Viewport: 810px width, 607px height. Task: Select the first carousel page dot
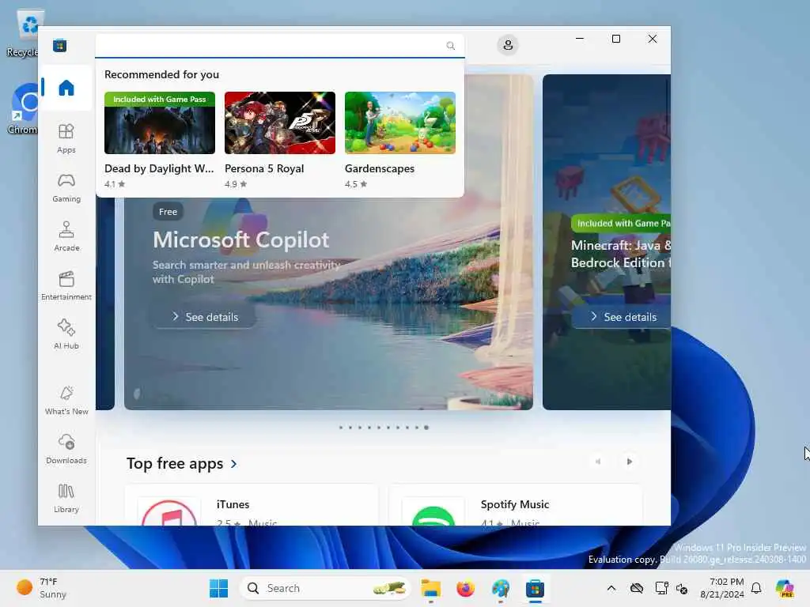click(340, 428)
